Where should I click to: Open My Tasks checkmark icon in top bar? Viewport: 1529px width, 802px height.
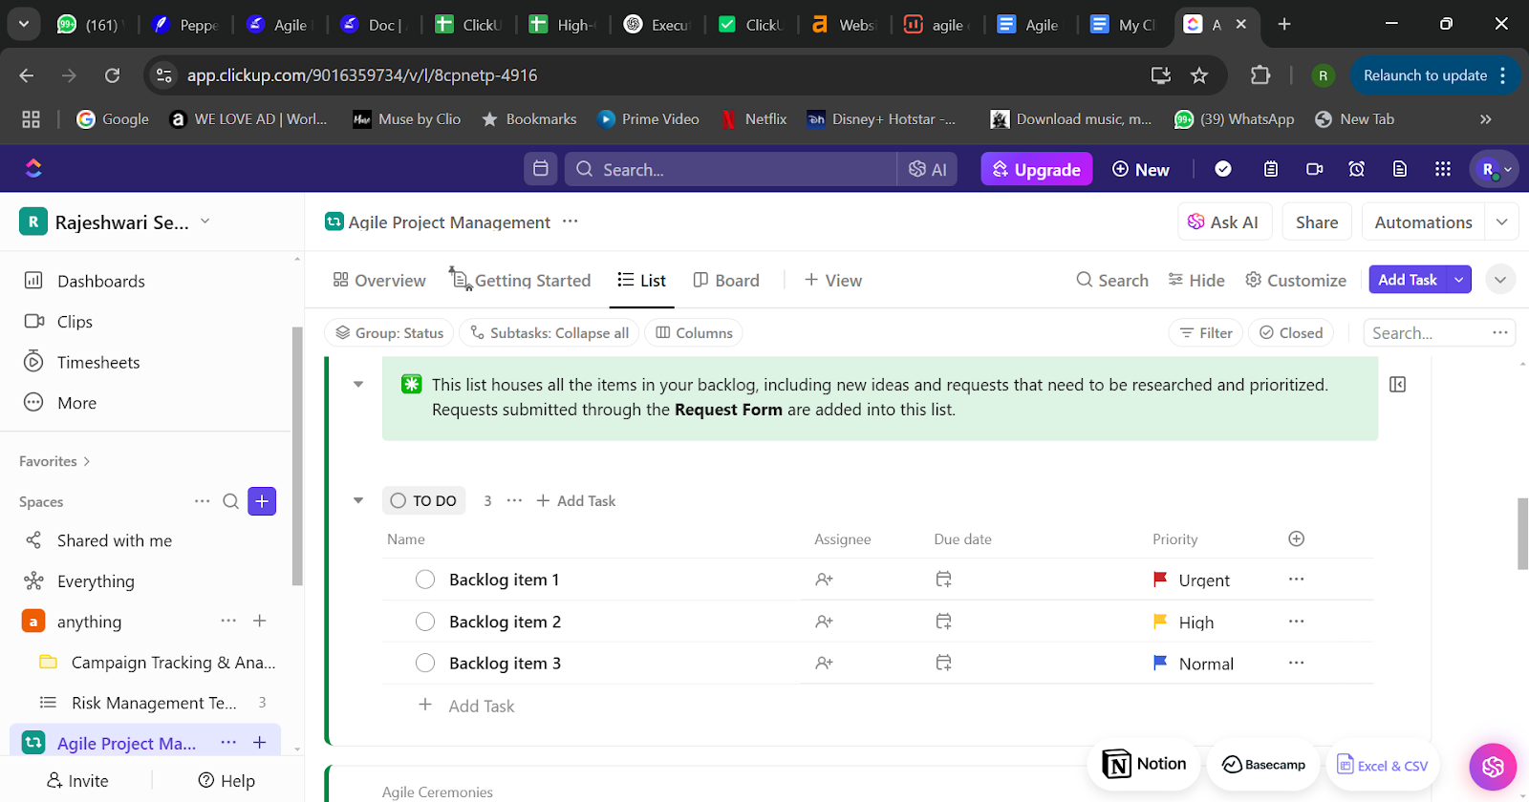(1223, 169)
